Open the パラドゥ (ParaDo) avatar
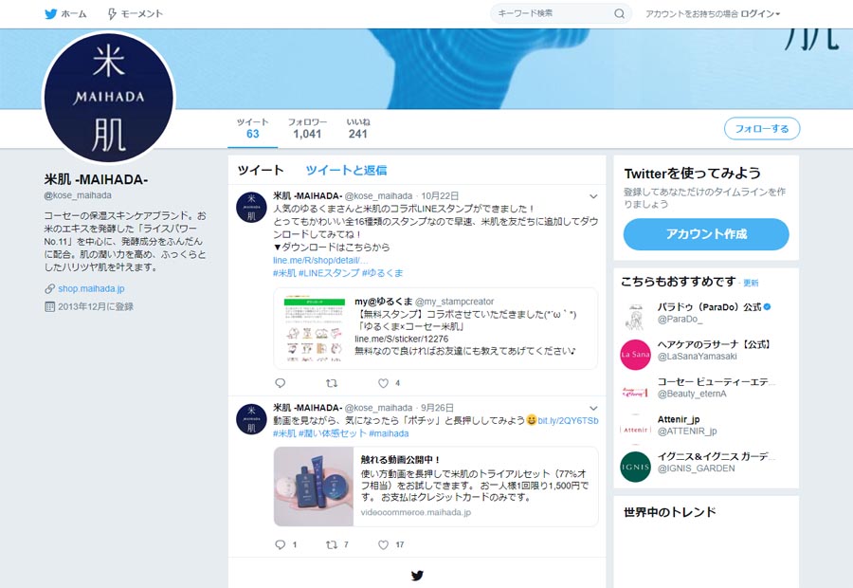This screenshot has width=853, height=588. coord(635,318)
